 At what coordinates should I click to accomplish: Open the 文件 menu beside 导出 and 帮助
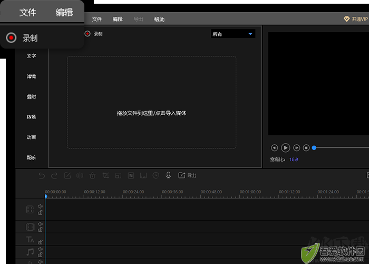[96, 20]
